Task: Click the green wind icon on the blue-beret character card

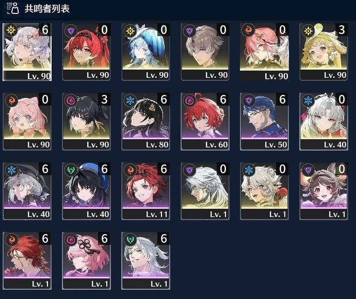Action: 71,170
